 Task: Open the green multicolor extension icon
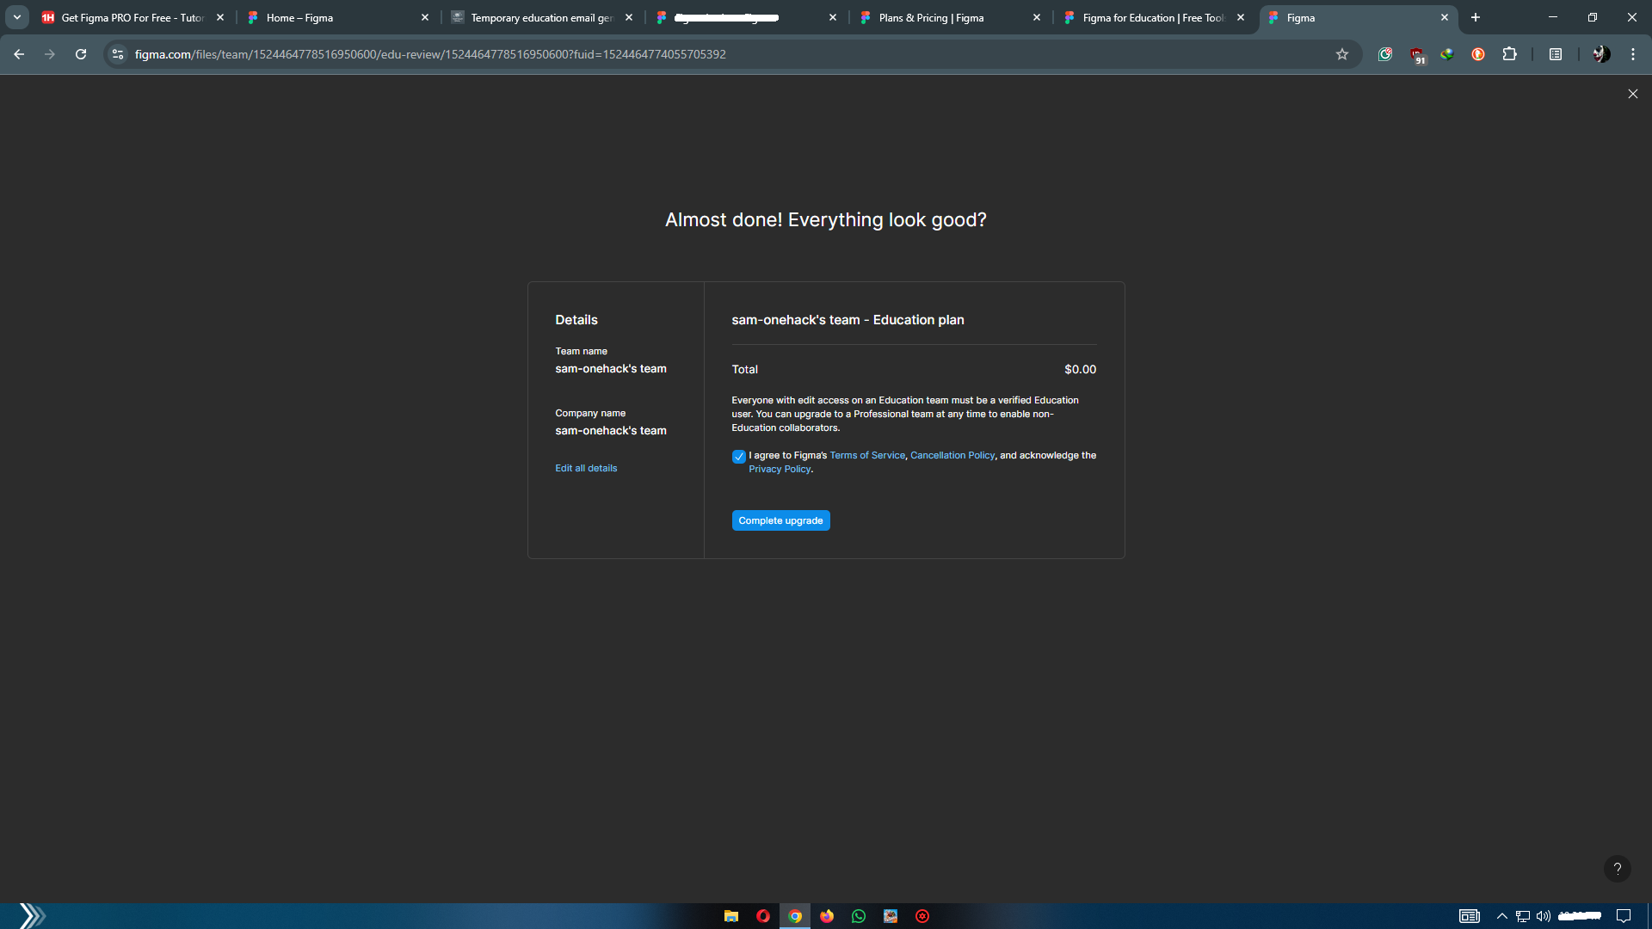point(1447,54)
